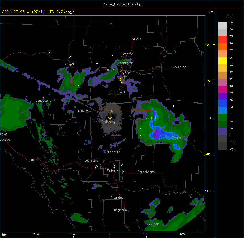The width and height of the screenshot is (244, 238).
Task: Click the yellow diamond marker near RockyMH
Action: coord(70,58)
